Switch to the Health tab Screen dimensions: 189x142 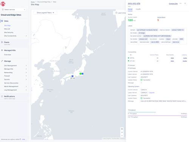(138, 9)
